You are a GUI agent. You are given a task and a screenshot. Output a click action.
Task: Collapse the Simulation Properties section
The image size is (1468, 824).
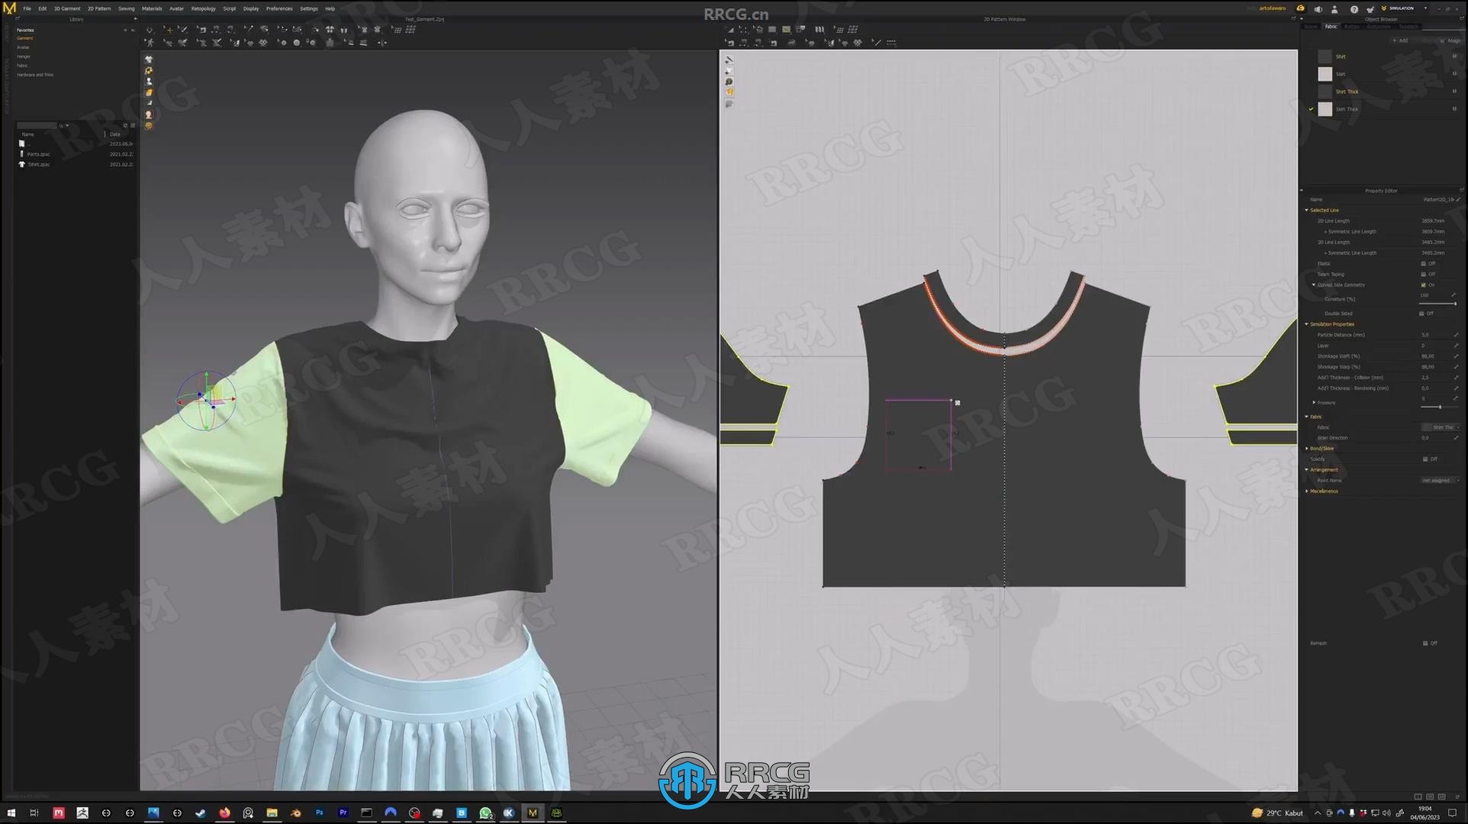point(1306,324)
